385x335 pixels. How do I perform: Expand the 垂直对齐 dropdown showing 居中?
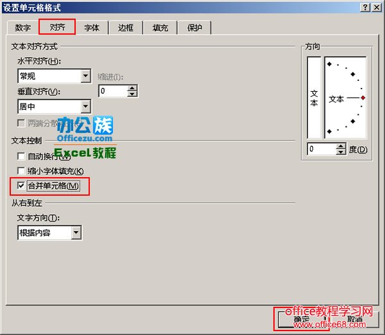(86, 107)
